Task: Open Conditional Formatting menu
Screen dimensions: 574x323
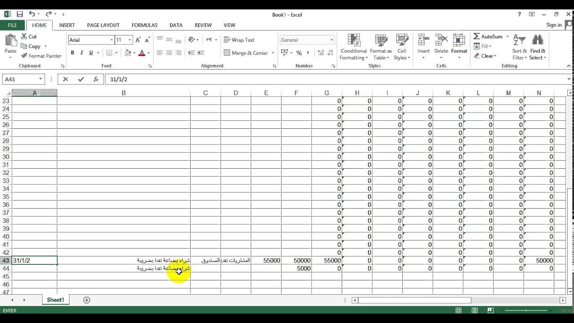Action: pos(354,47)
